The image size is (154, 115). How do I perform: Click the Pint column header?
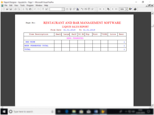click(x=95, y=34)
